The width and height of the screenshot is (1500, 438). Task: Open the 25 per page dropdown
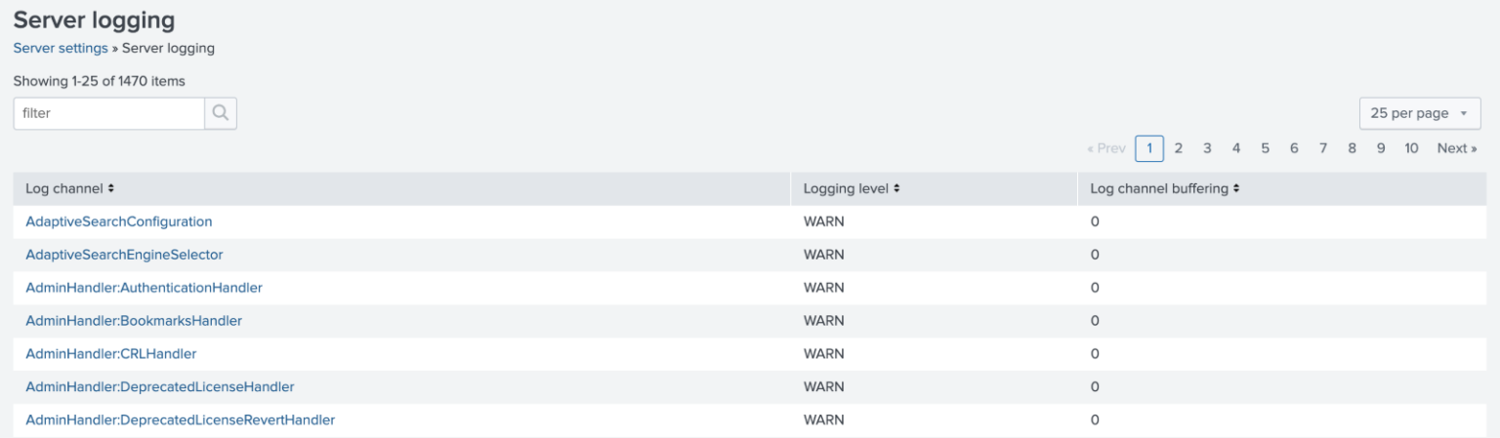(x=1420, y=113)
